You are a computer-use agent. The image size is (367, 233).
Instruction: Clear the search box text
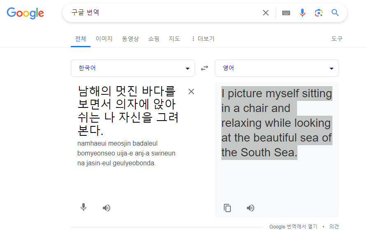coord(266,13)
